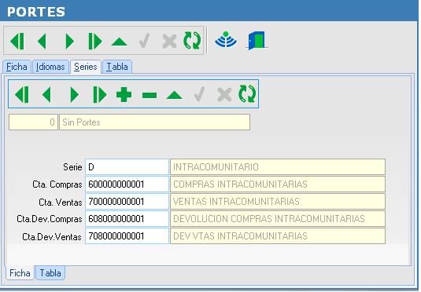Open the upper Ficha tab
This screenshot has width=421, height=292.
17,67
